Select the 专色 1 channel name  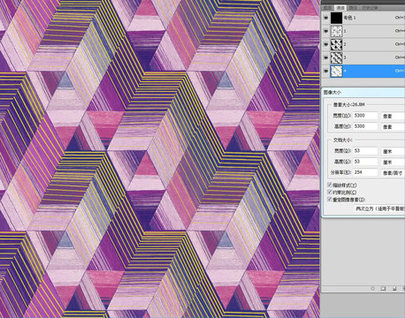click(x=349, y=18)
